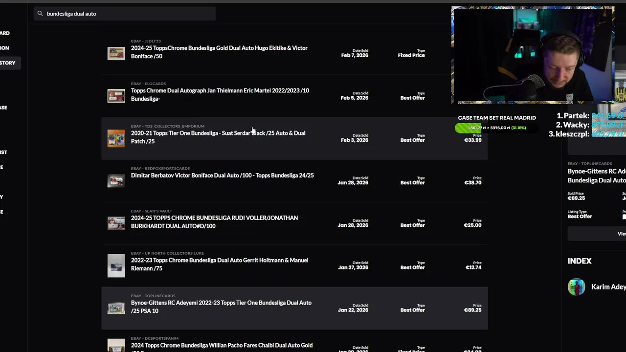Screen dimensions: 626x352
Task: Click the €12.74 price value
Action: coord(473,267)
